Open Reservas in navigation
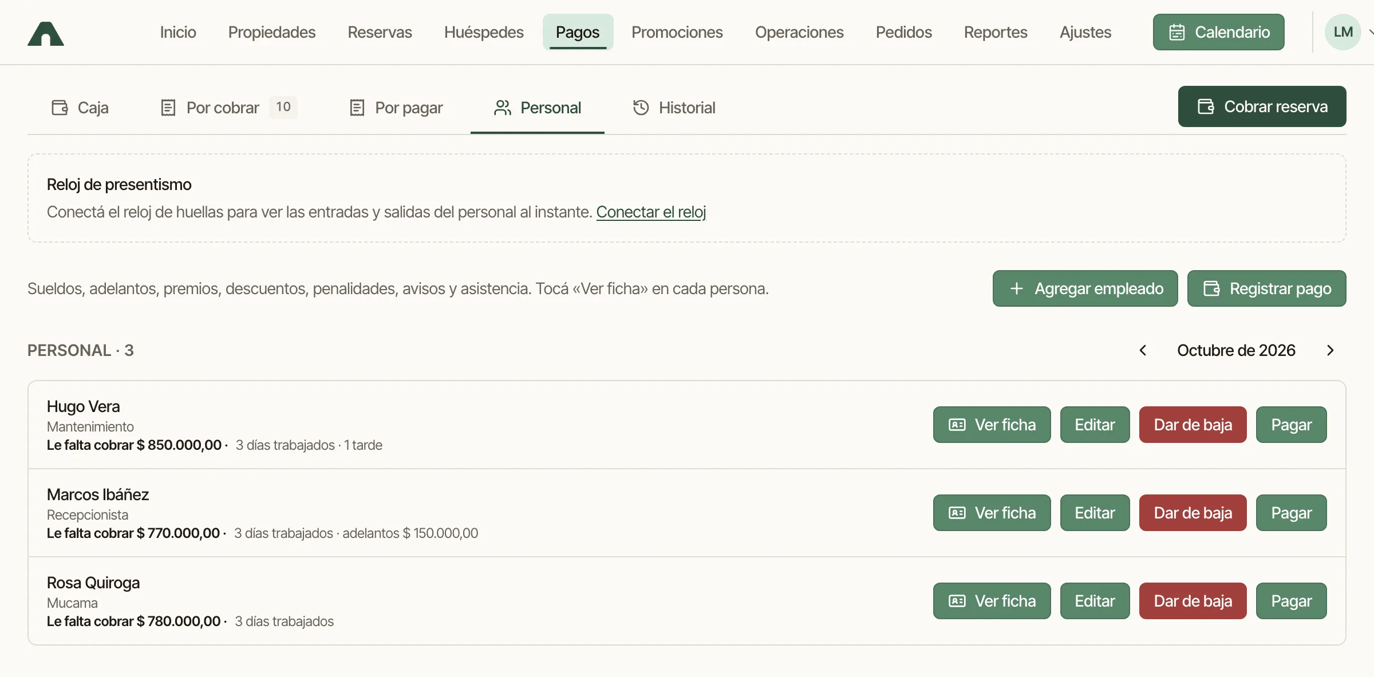 point(380,32)
